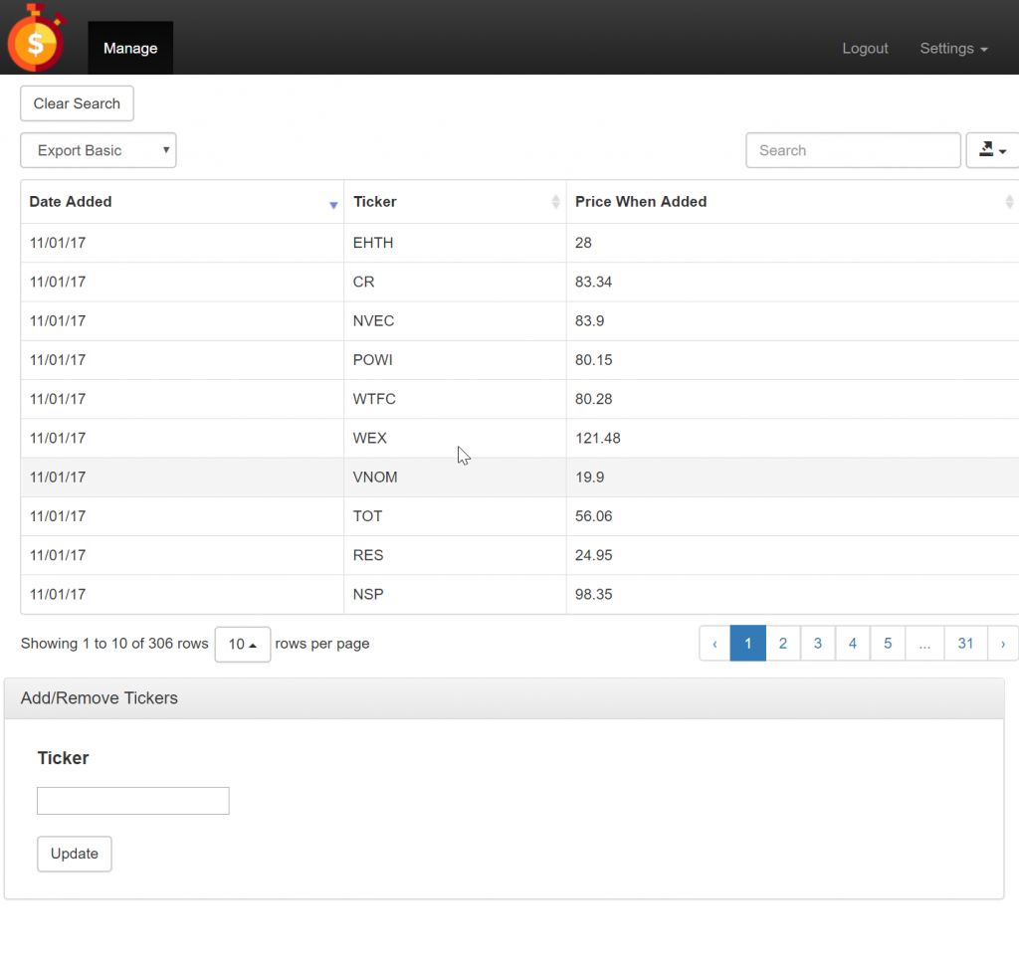Select the WEX ticker cell
Viewport: 1019px width, 963px height.
[x=455, y=438]
